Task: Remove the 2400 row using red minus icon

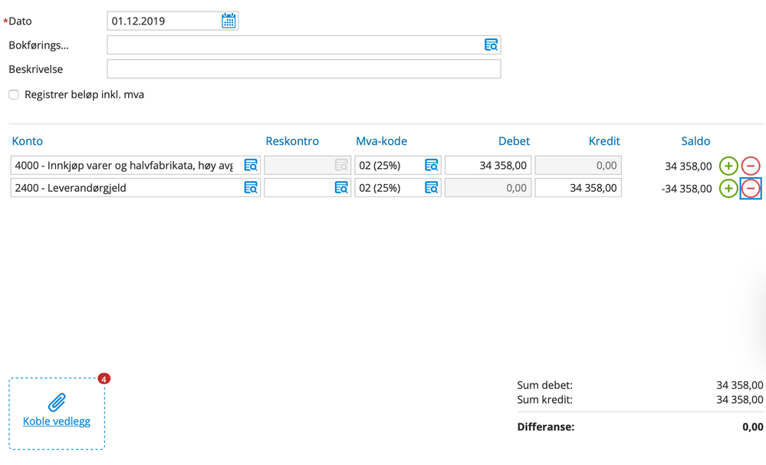Action: [750, 188]
